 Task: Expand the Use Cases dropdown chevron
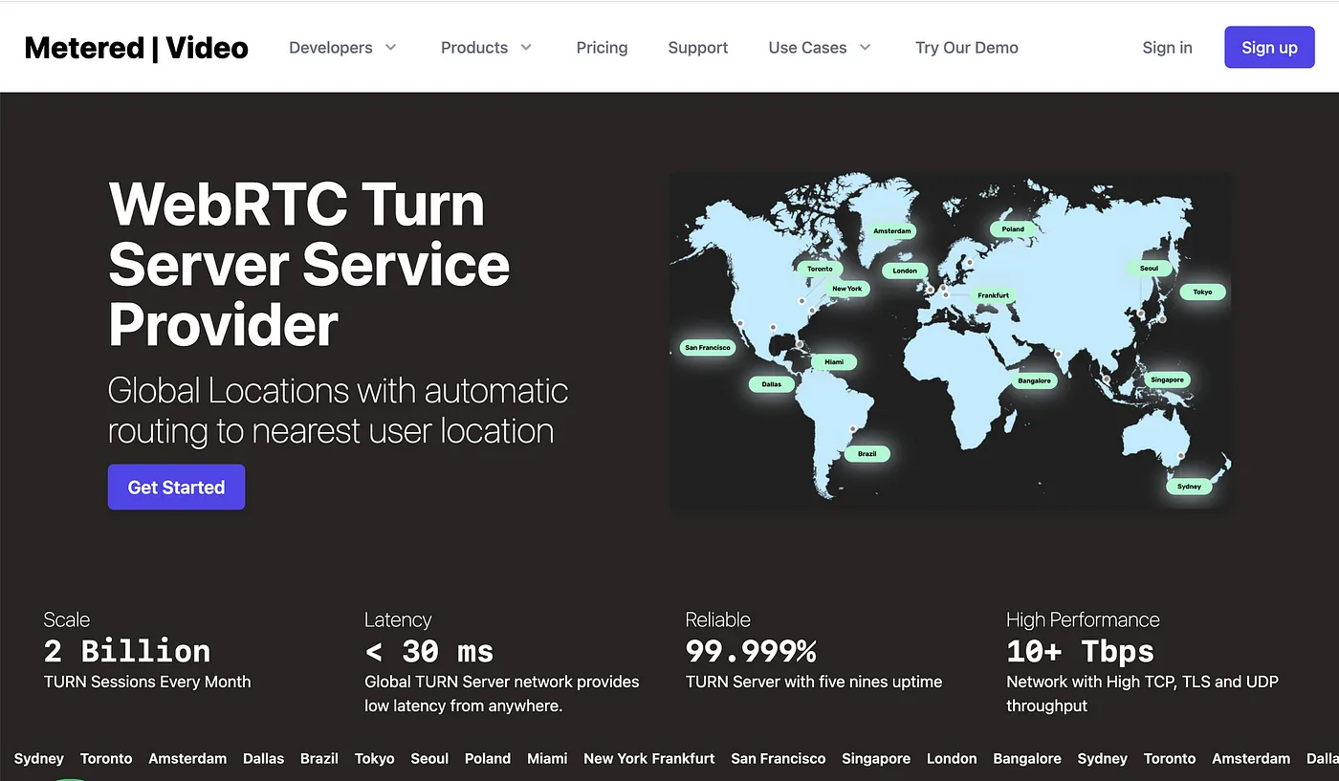865,47
